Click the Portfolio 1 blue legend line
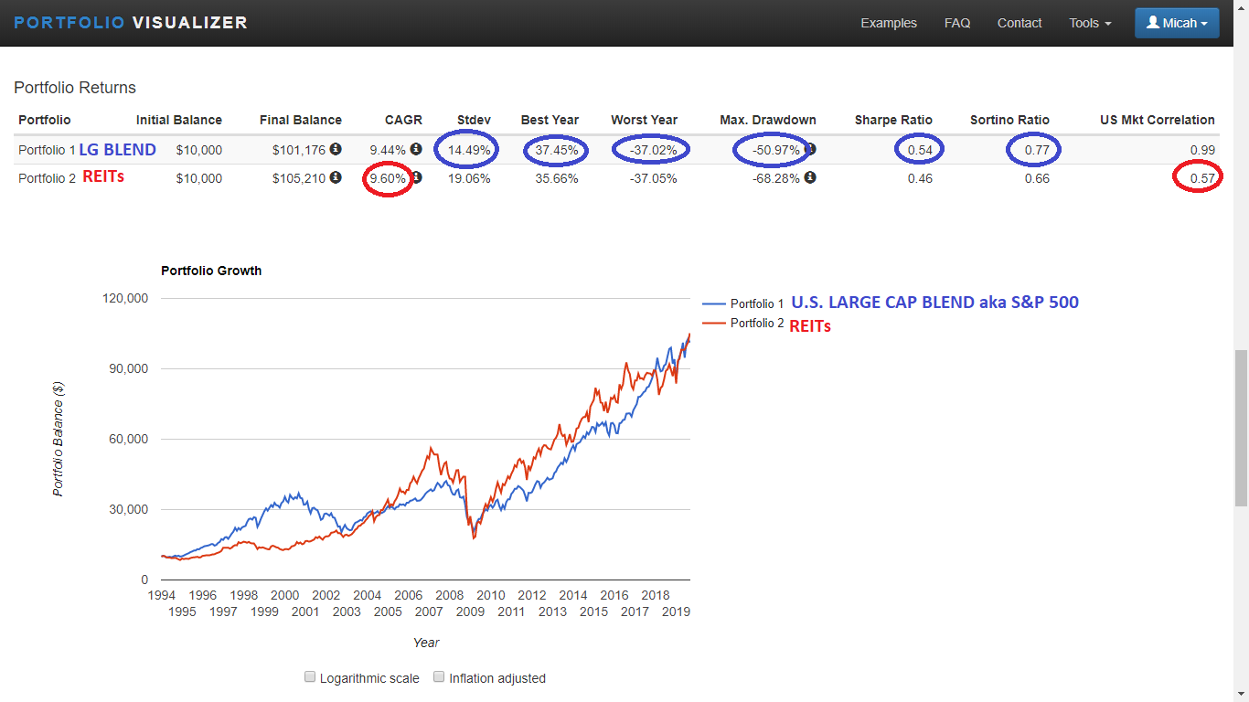The width and height of the screenshot is (1249, 702). point(714,303)
